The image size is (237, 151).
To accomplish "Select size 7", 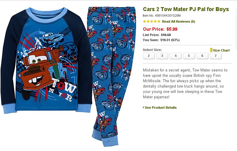I will (216, 56).
